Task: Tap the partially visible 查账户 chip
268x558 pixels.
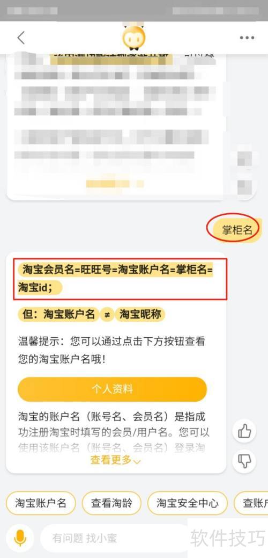Action: click(x=251, y=503)
